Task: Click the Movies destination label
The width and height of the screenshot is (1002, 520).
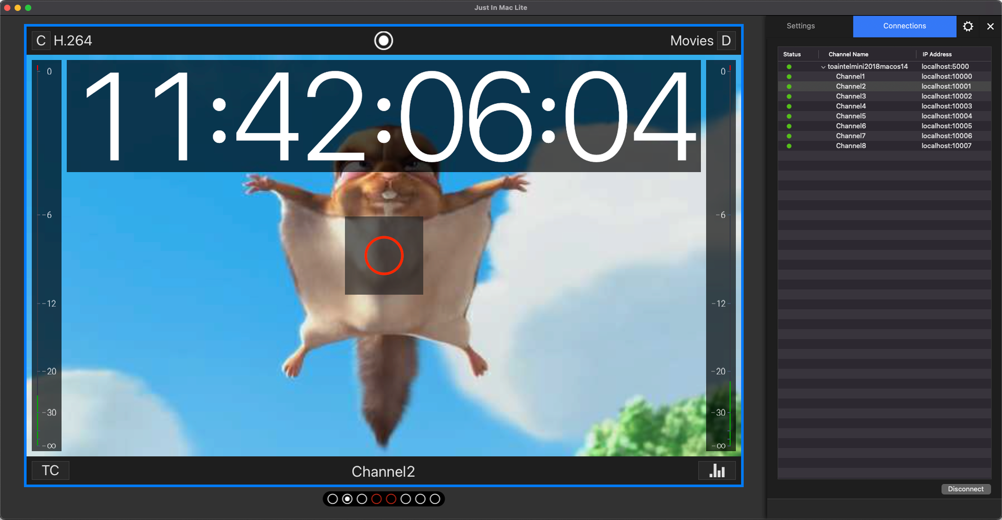Action: [x=692, y=40]
